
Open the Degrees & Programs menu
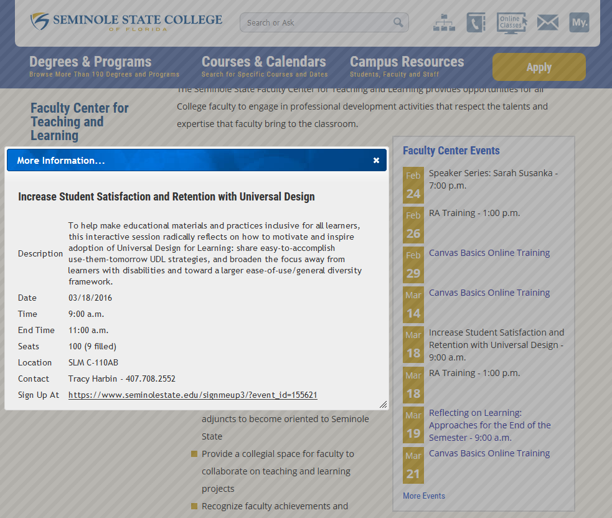[x=91, y=62]
